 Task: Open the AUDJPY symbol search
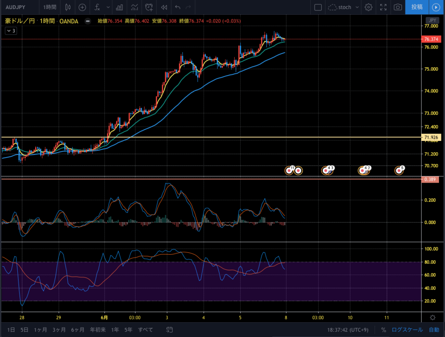15,7
